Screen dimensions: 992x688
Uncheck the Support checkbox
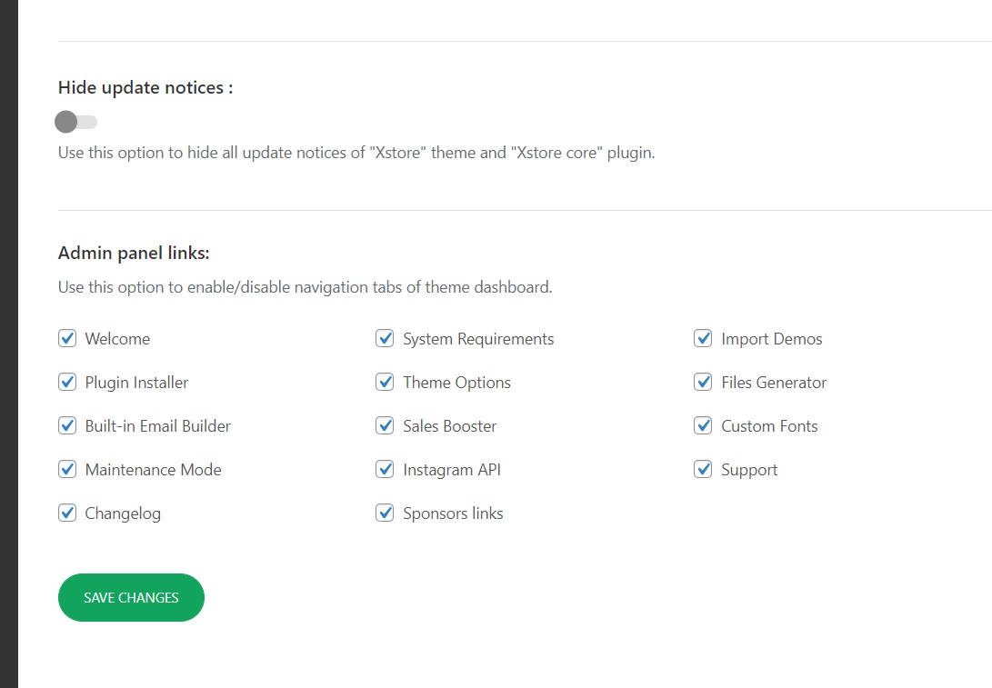click(703, 470)
